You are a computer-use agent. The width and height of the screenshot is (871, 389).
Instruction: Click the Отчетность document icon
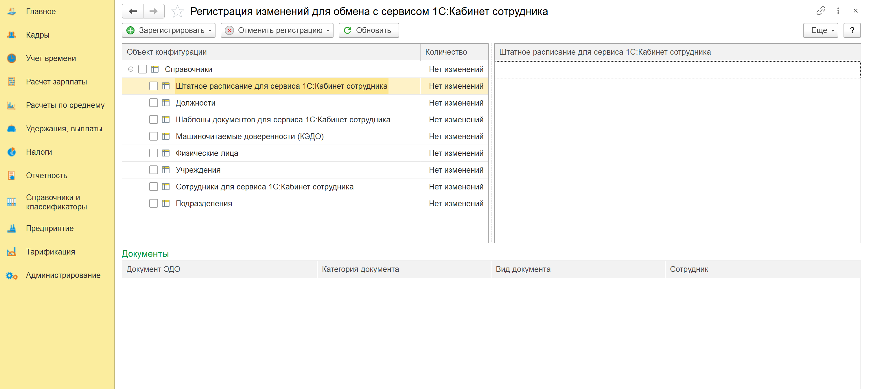click(x=12, y=175)
